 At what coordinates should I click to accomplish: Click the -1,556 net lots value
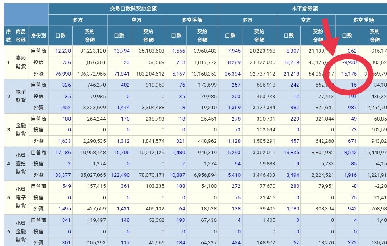click(178, 51)
